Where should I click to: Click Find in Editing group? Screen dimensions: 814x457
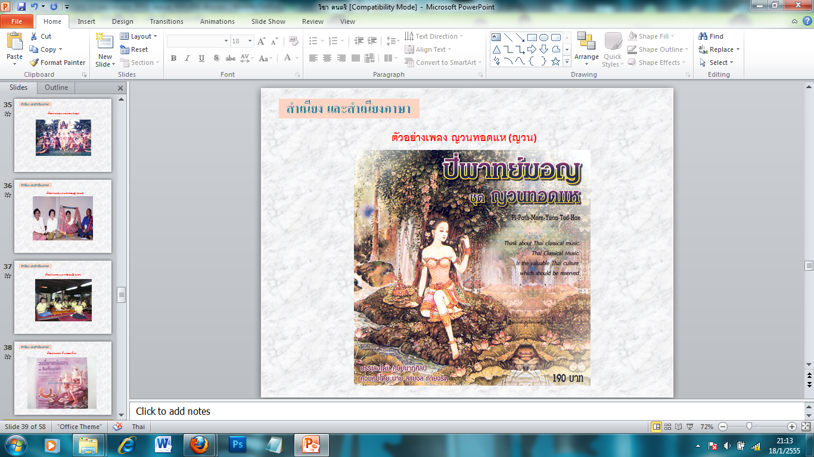(711, 36)
